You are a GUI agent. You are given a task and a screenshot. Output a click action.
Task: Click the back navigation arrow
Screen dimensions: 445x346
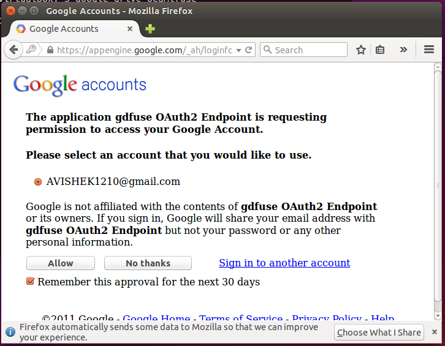tap(13, 50)
